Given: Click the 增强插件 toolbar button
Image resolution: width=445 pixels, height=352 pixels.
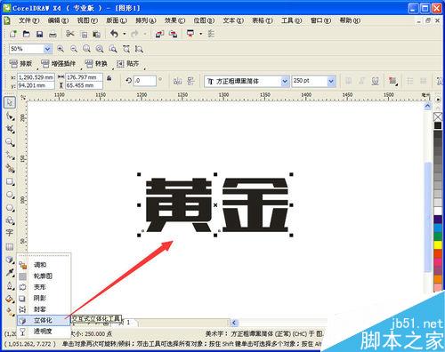Looking at the screenshot, I should coord(58,63).
